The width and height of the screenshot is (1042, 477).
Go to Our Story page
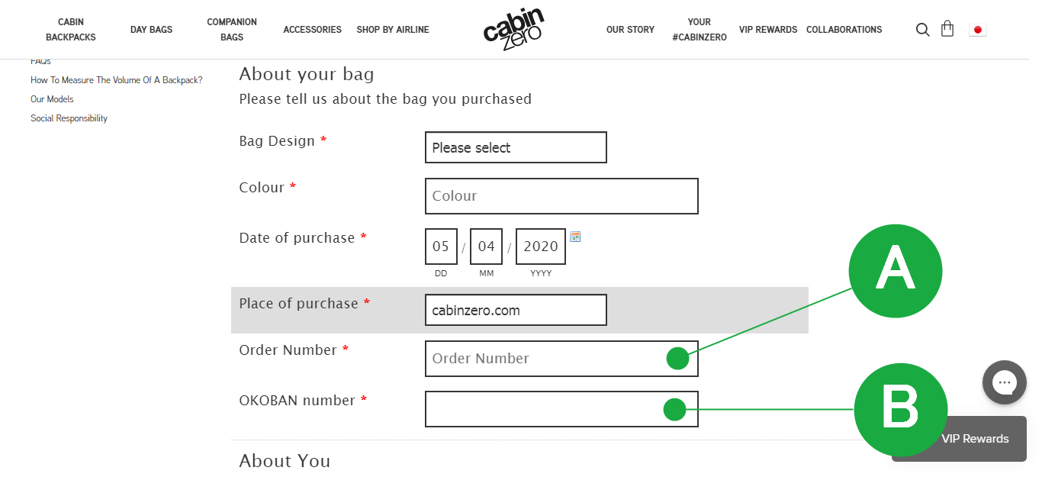tap(630, 30)
